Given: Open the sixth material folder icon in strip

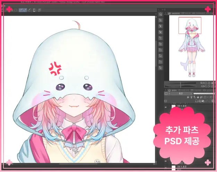Looking at the screenshot, I should 160,44.
